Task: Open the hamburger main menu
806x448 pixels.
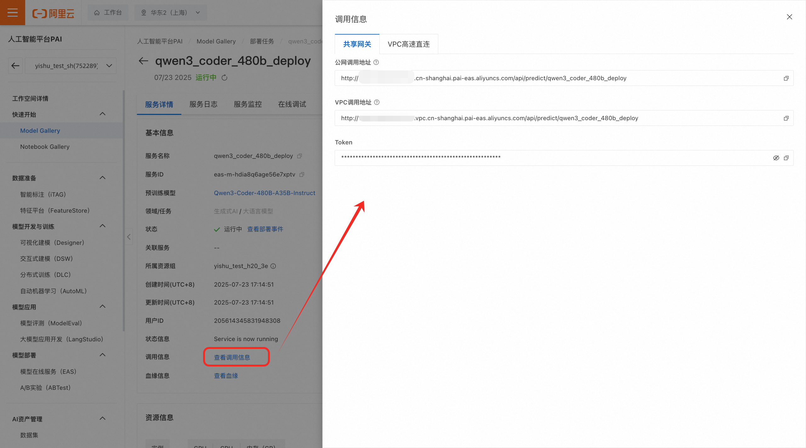Action: pos(13,13)
